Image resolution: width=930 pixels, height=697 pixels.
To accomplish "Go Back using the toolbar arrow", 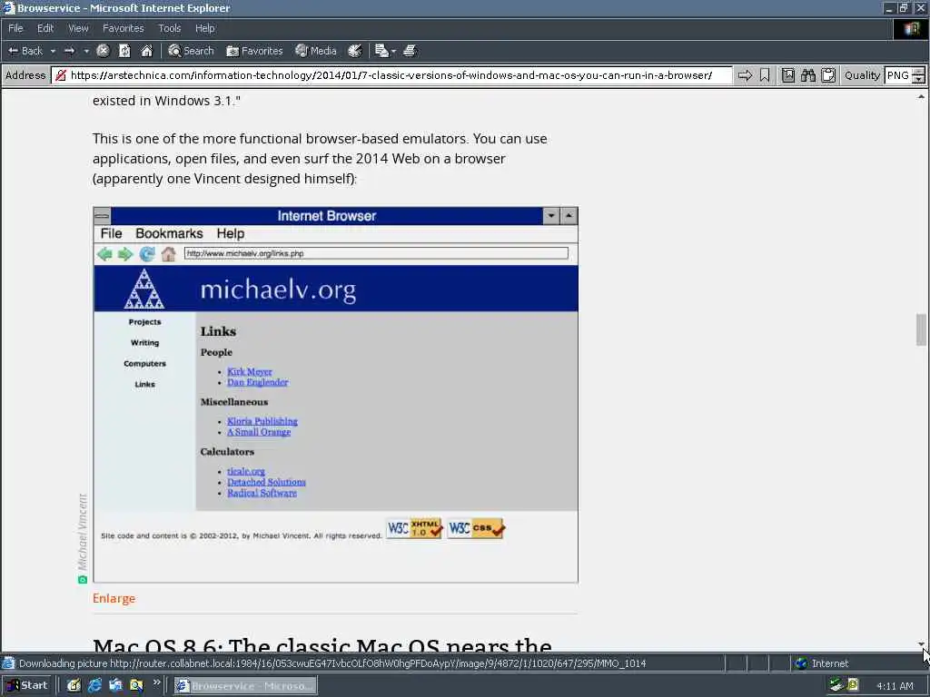I will (25, 51).
